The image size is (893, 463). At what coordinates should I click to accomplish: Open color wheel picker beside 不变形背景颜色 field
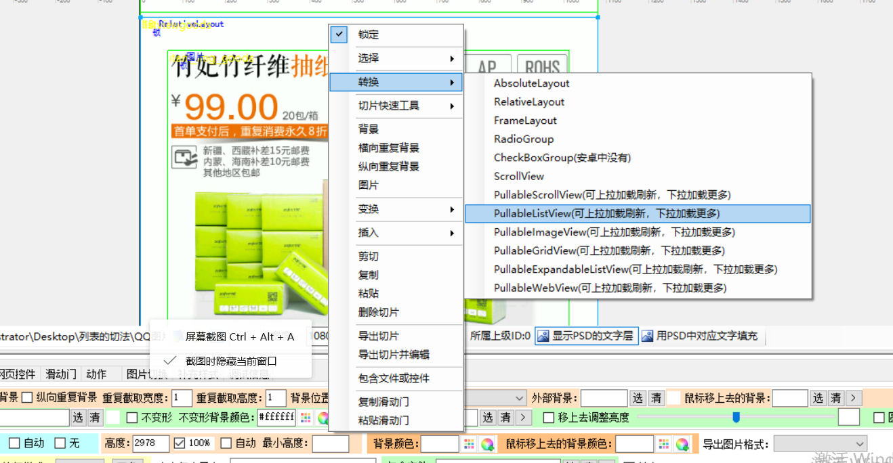(323, 418)
